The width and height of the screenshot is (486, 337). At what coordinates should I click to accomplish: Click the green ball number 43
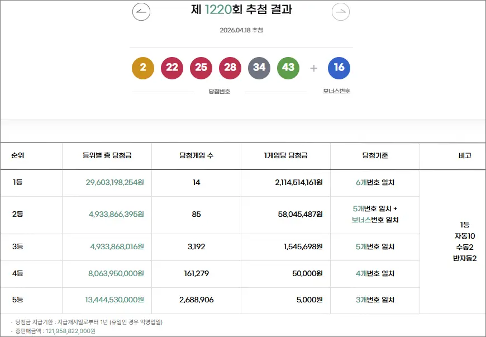(288, 68)
